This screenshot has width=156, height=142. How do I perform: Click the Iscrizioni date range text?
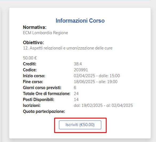point(103,105)
